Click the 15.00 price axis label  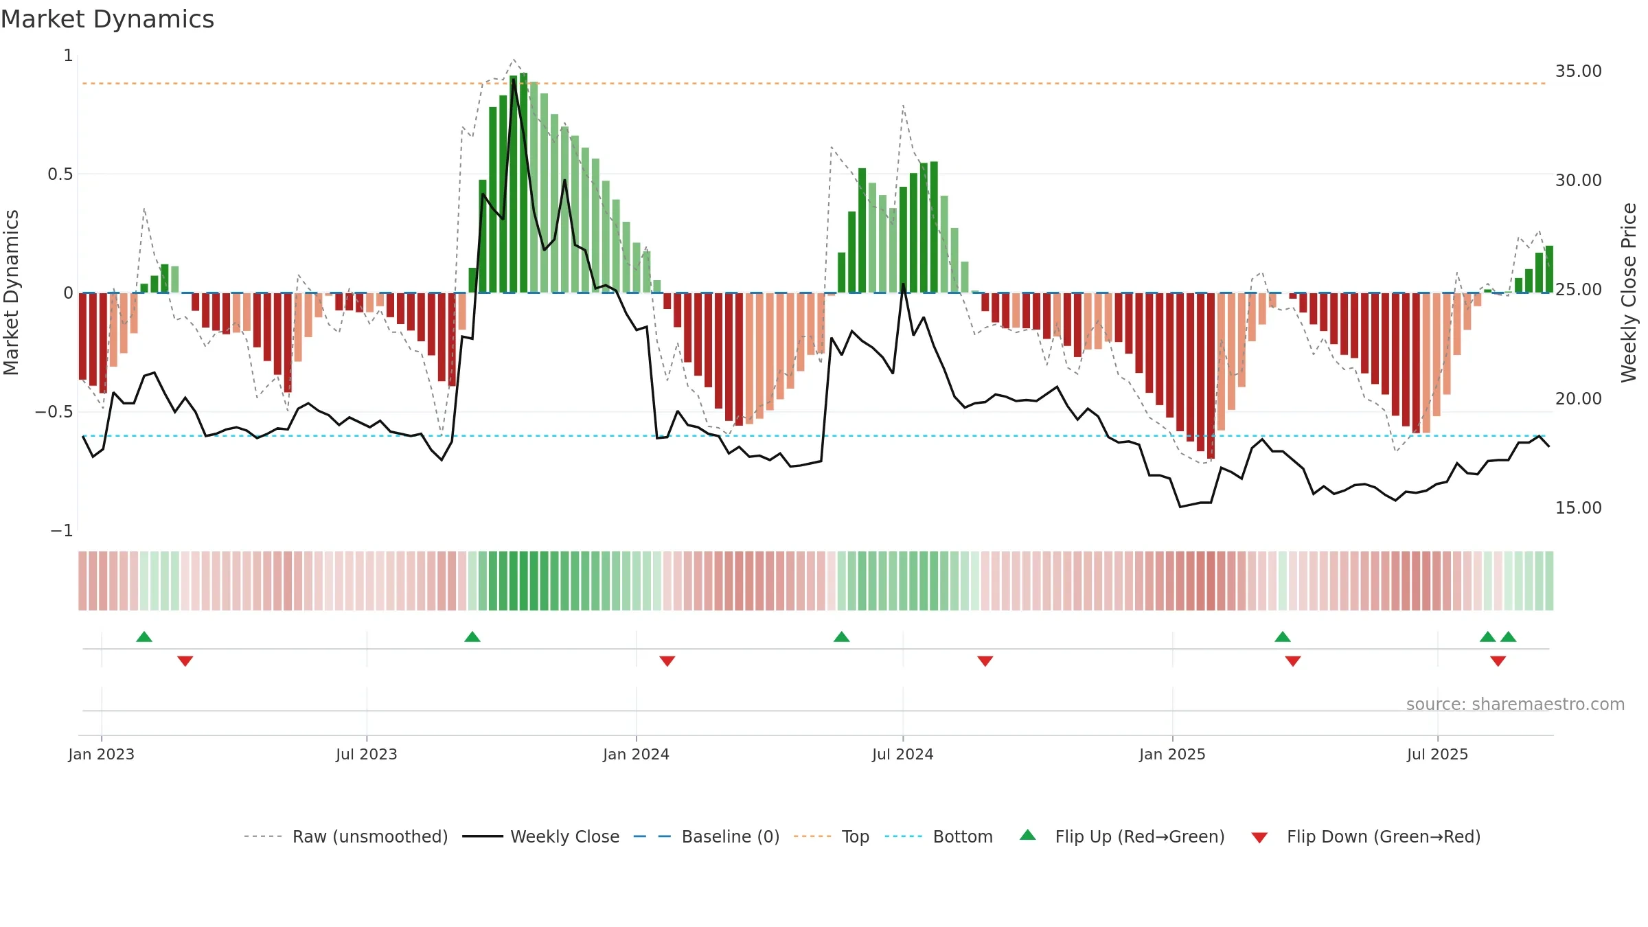pos(1579,507)
